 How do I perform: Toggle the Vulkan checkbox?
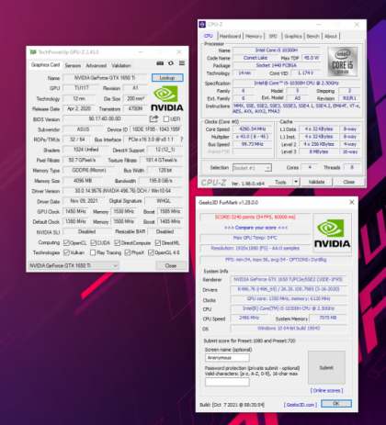pyautogui.click(x=66, y=252)
